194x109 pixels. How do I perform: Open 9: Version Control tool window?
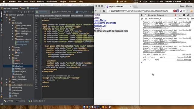tap(37, 101)
